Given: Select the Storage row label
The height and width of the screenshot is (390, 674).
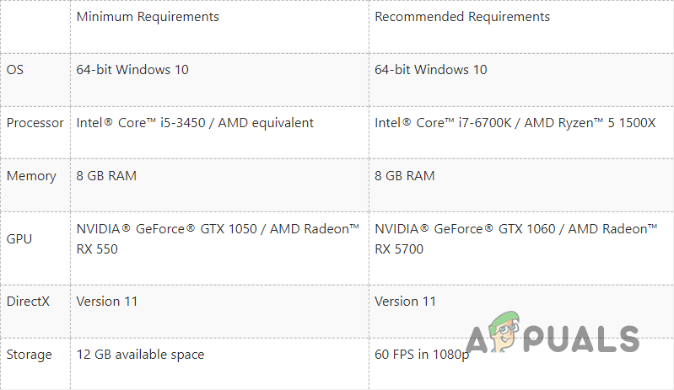Looking at the screenshot, I should coord(30,355).
